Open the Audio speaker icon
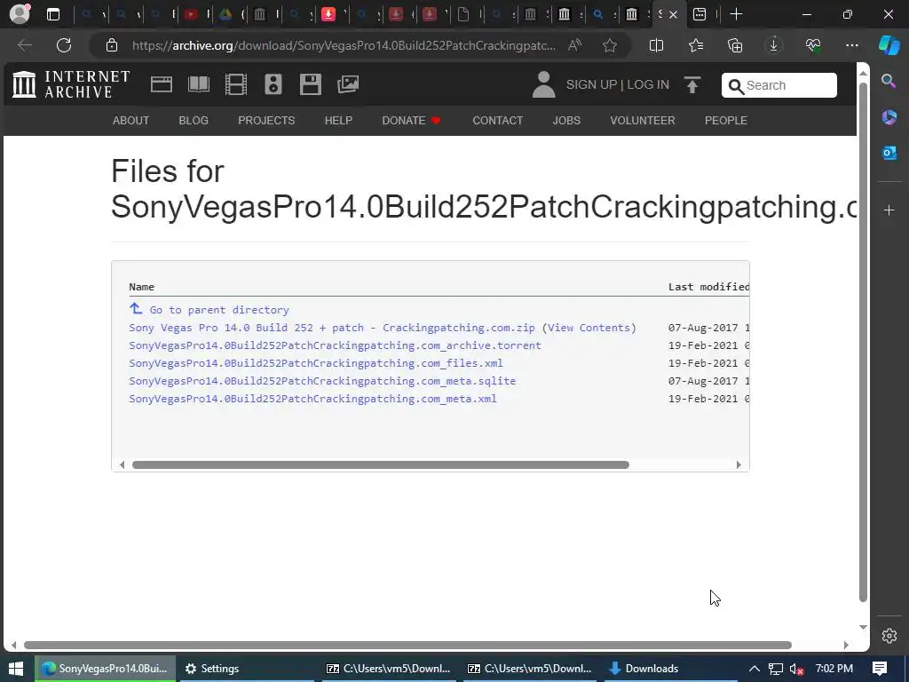909x682 pixels. 273,84
